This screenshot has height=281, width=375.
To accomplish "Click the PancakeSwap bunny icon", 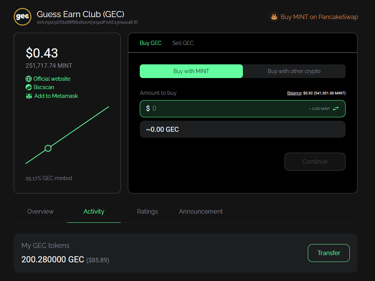I will point(274,17).
